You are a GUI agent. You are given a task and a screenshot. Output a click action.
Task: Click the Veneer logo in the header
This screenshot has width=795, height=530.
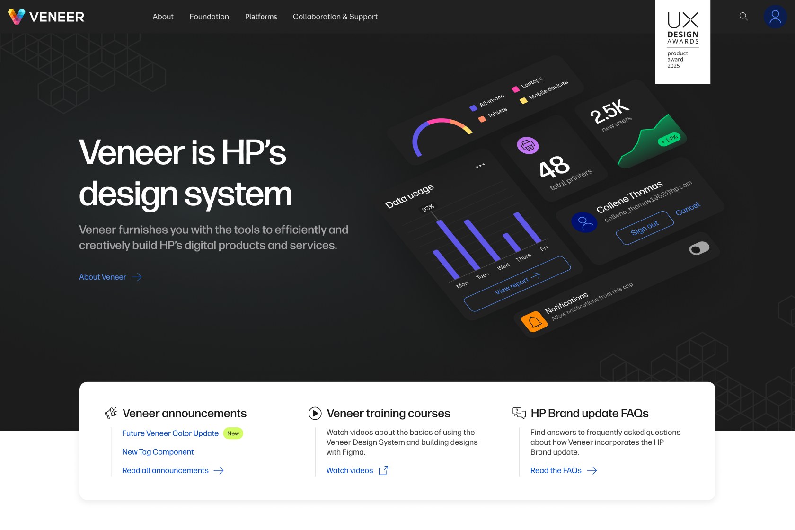46,17
